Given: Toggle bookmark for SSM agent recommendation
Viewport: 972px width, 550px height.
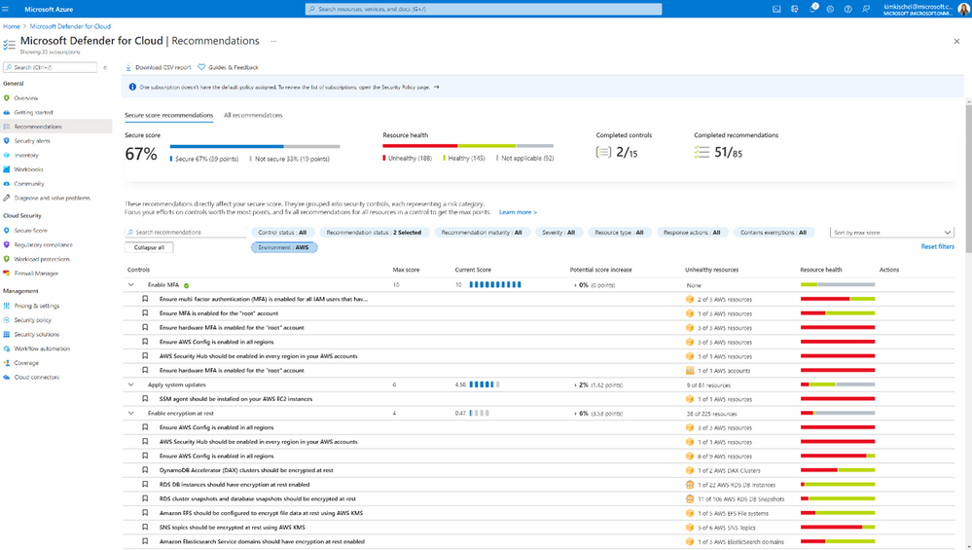Looking at the screenshot, I should tap(145, 399).
